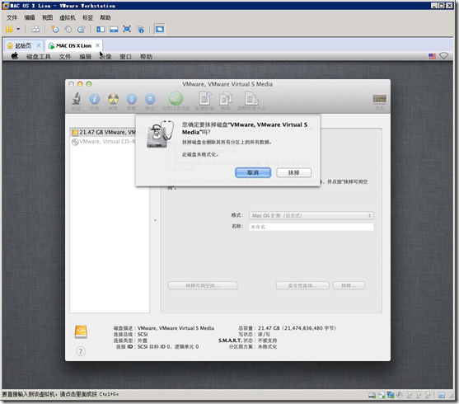Open the 磁盘工具 menu in Mac menu bar
The width and height of the screenshot is (459, 404).
pyautogui.click(x=39, y=57)
